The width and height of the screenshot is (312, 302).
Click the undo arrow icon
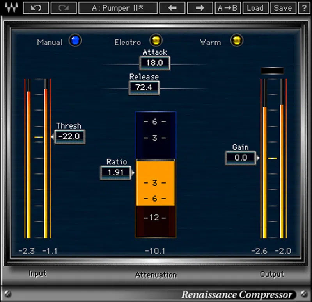[x=35, y=8]
